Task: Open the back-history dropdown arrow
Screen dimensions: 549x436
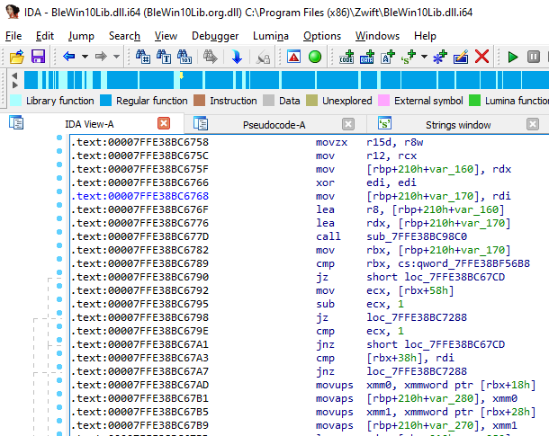Action: [85, 57]
